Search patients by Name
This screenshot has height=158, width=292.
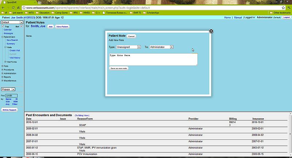[x=8, y=99]
